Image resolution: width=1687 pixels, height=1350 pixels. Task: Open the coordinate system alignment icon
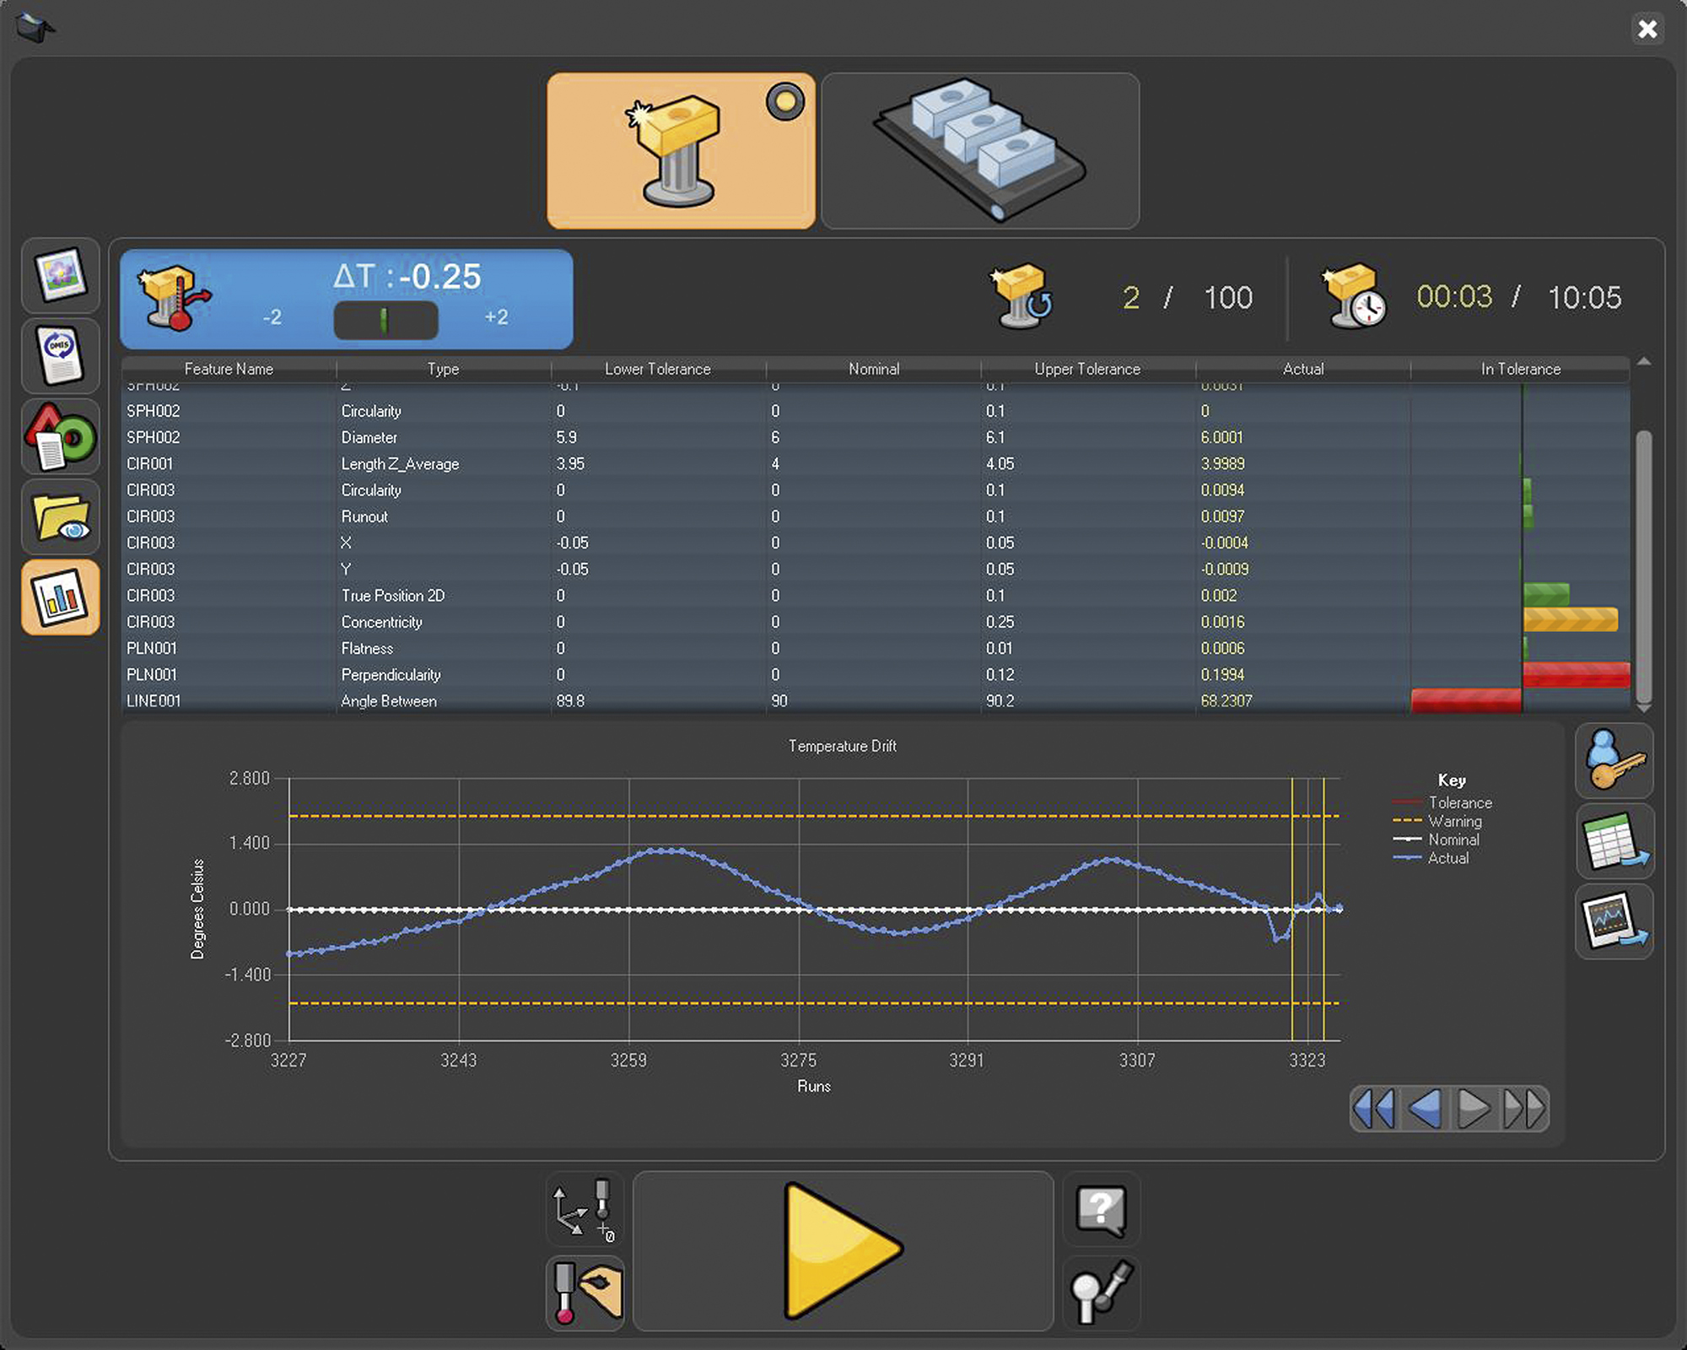click(x=584, y=1210)
